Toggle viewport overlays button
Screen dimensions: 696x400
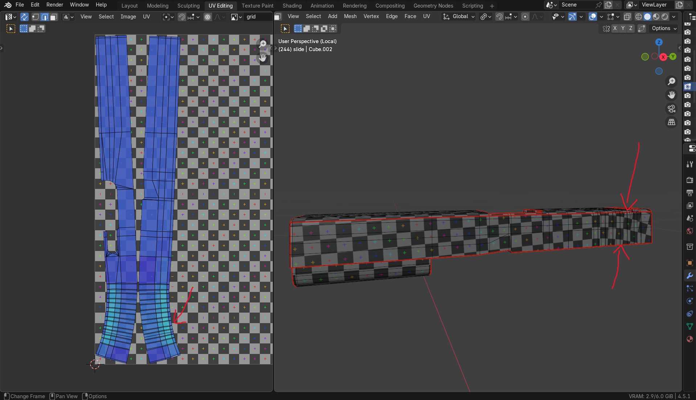(593, 16)
